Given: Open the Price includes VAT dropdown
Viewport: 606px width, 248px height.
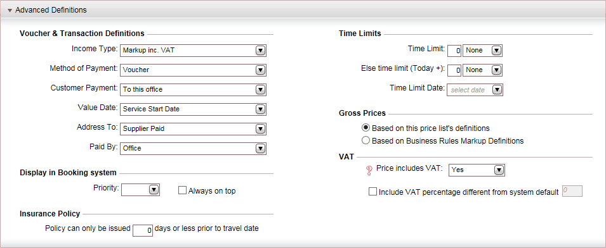Looking at the screenshot, I should [x=477, y=170].
